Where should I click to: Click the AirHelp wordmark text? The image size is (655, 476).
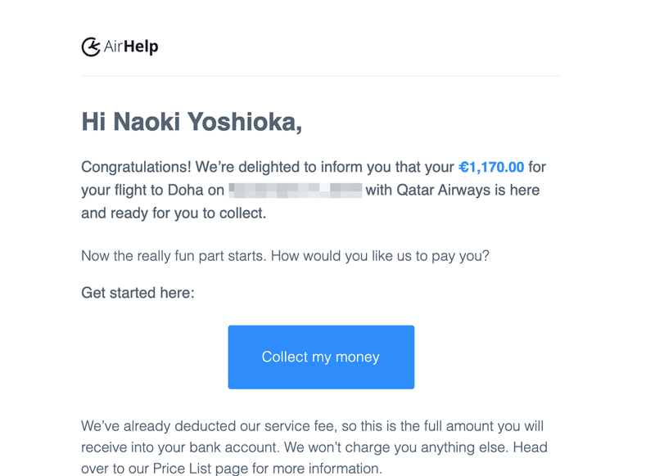(x=131, y=47)
